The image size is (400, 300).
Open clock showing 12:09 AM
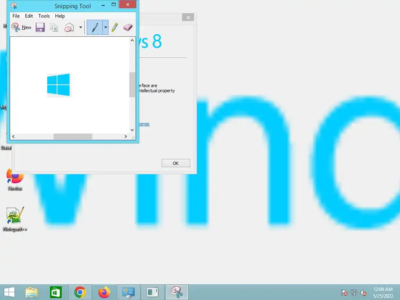click(383, 292)
